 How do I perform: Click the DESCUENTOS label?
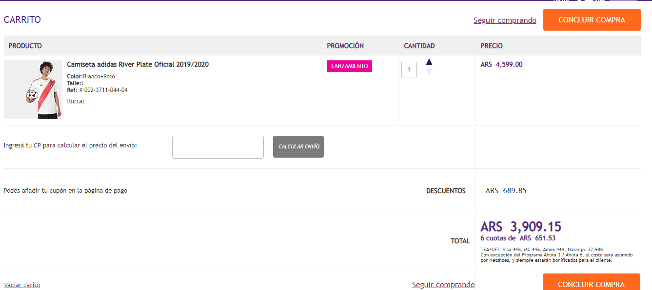pos(446,191)
